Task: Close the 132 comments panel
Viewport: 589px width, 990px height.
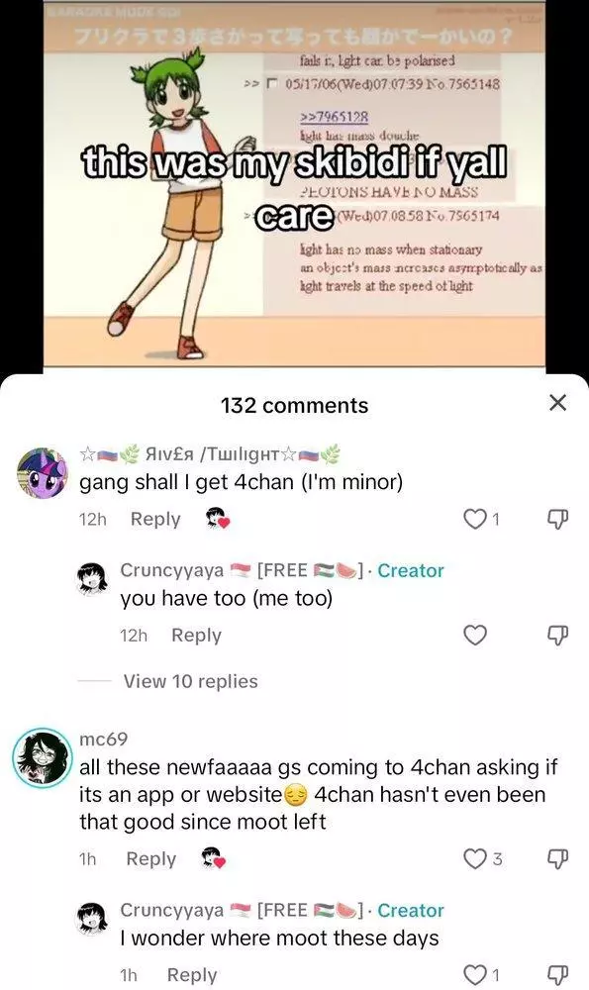Action: [x=557, y=402]
